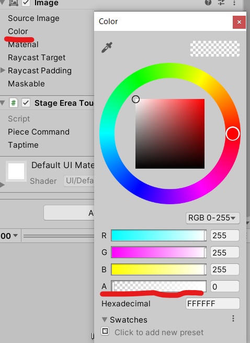Uncheck the Stage Erea Touch script checkbox
The height and width of the screenshot is (343, 250).
click(26, 103)
